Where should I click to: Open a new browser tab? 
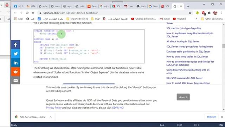pos(188,6)
